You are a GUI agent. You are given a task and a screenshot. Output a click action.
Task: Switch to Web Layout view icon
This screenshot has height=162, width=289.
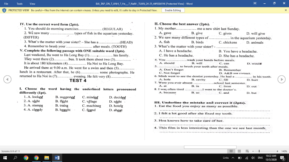pyautogui.click(x=247, y=151)
